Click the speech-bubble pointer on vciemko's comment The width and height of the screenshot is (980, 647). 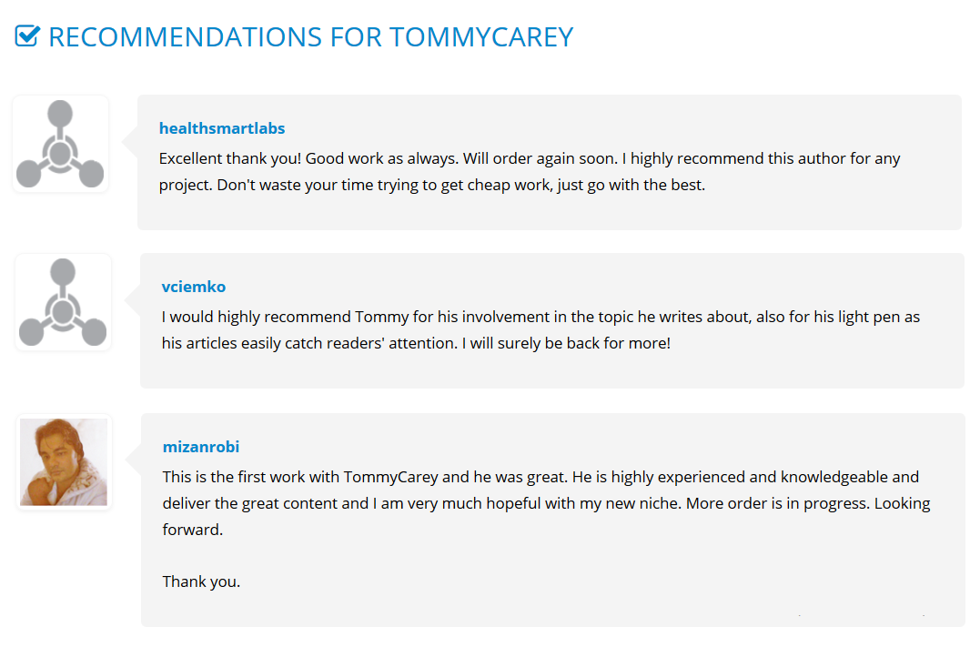[133, 301]
